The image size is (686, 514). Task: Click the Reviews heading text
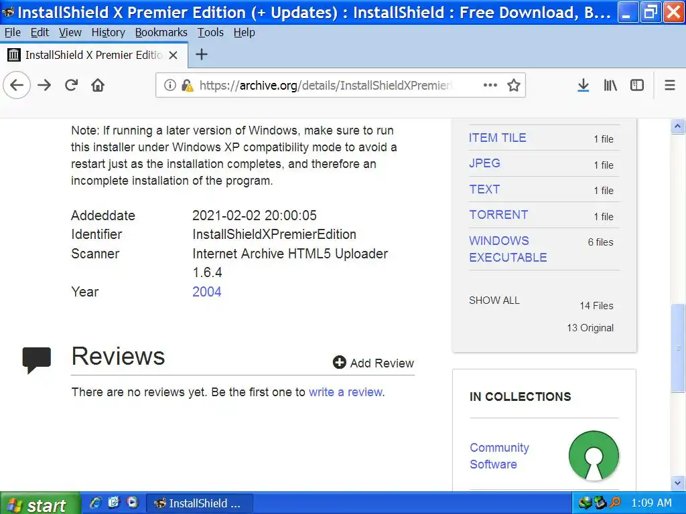pyautogui.click(x=118, y=356)
